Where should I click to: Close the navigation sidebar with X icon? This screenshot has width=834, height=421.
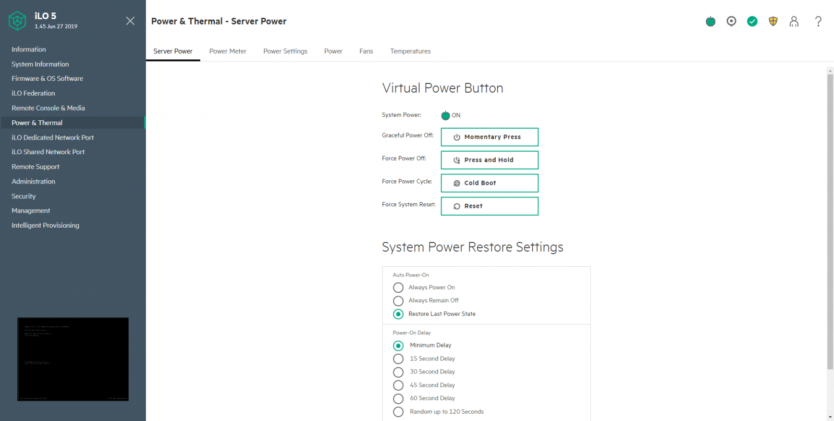tap(130, 21)
